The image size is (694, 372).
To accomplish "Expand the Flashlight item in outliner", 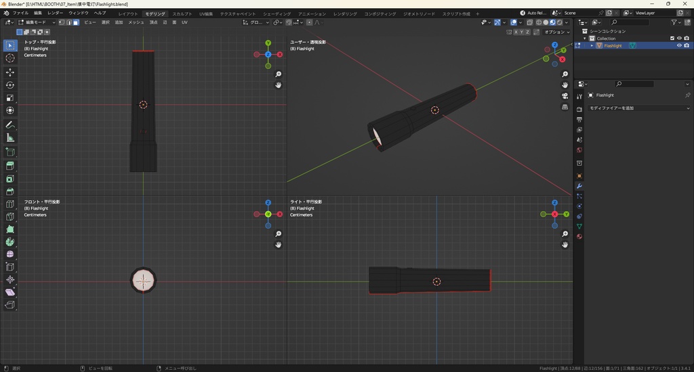I will tap(592, 46).
